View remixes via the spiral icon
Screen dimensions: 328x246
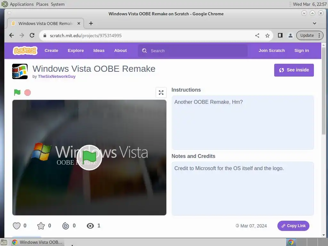[x=66, y=226]
